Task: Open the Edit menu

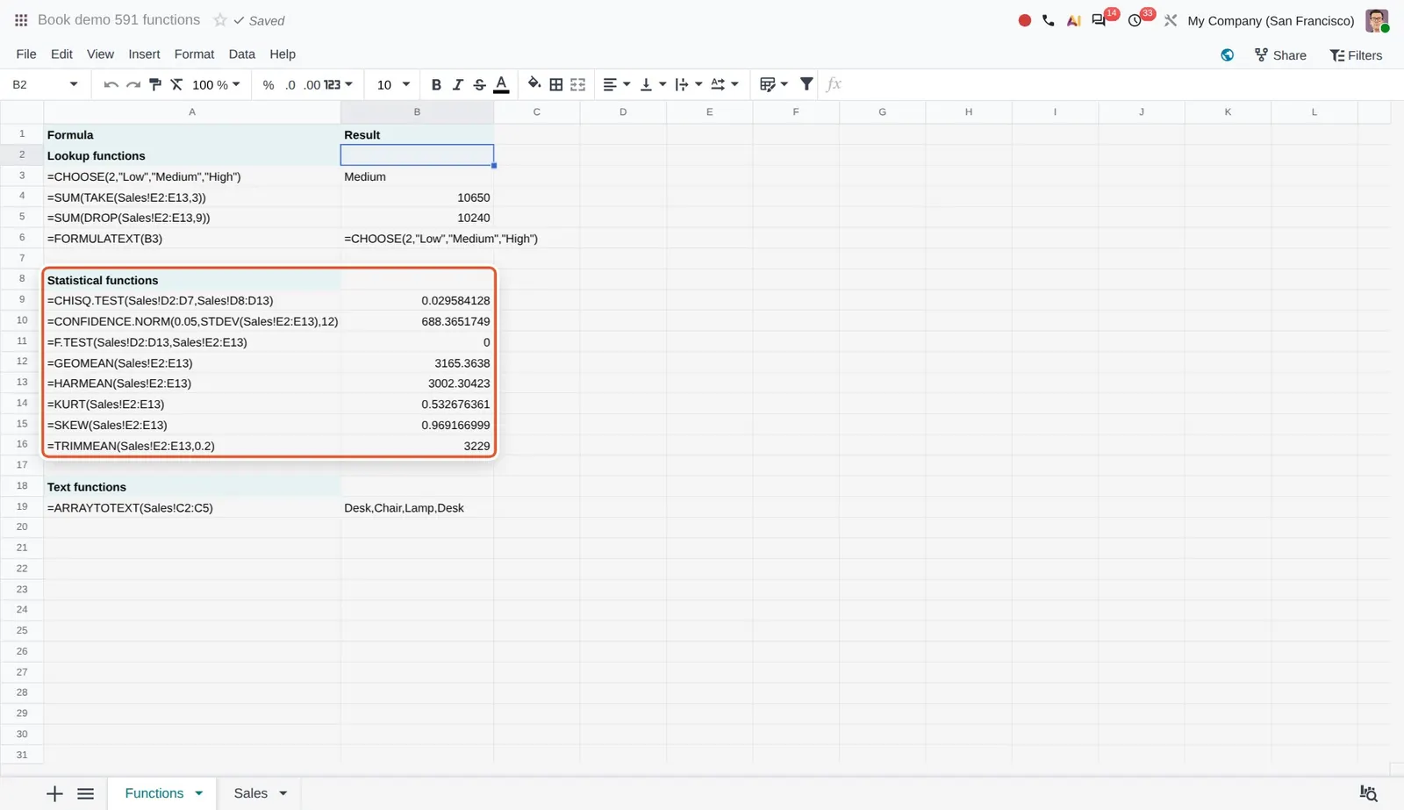Action: click(x=61, y=54)
